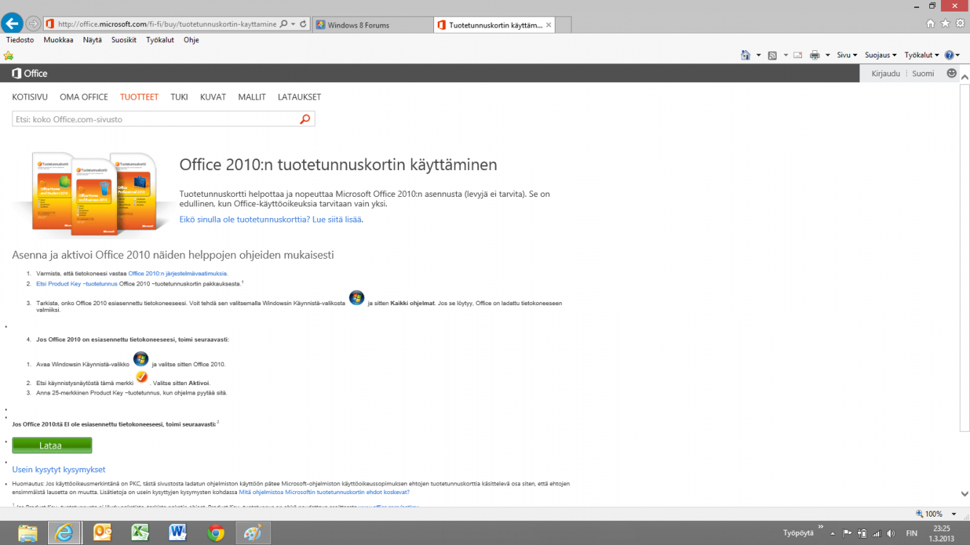Click the magnifier search icon in address bar
This screenshot has height=545, width=970.
click(x=283, y=24)
